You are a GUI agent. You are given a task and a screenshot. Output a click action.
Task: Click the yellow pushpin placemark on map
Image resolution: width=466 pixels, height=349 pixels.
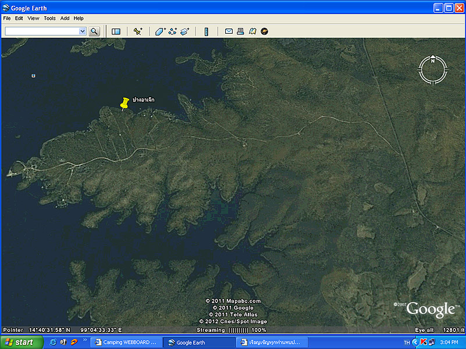124,103
